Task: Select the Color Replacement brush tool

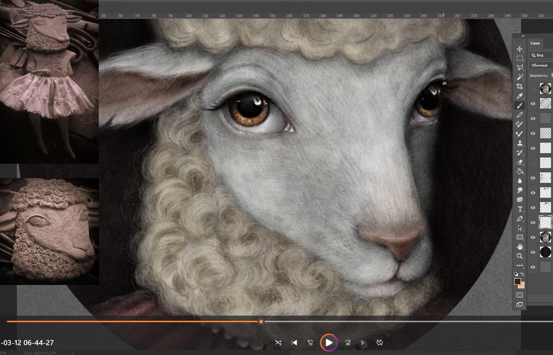Action: [520, 124]
